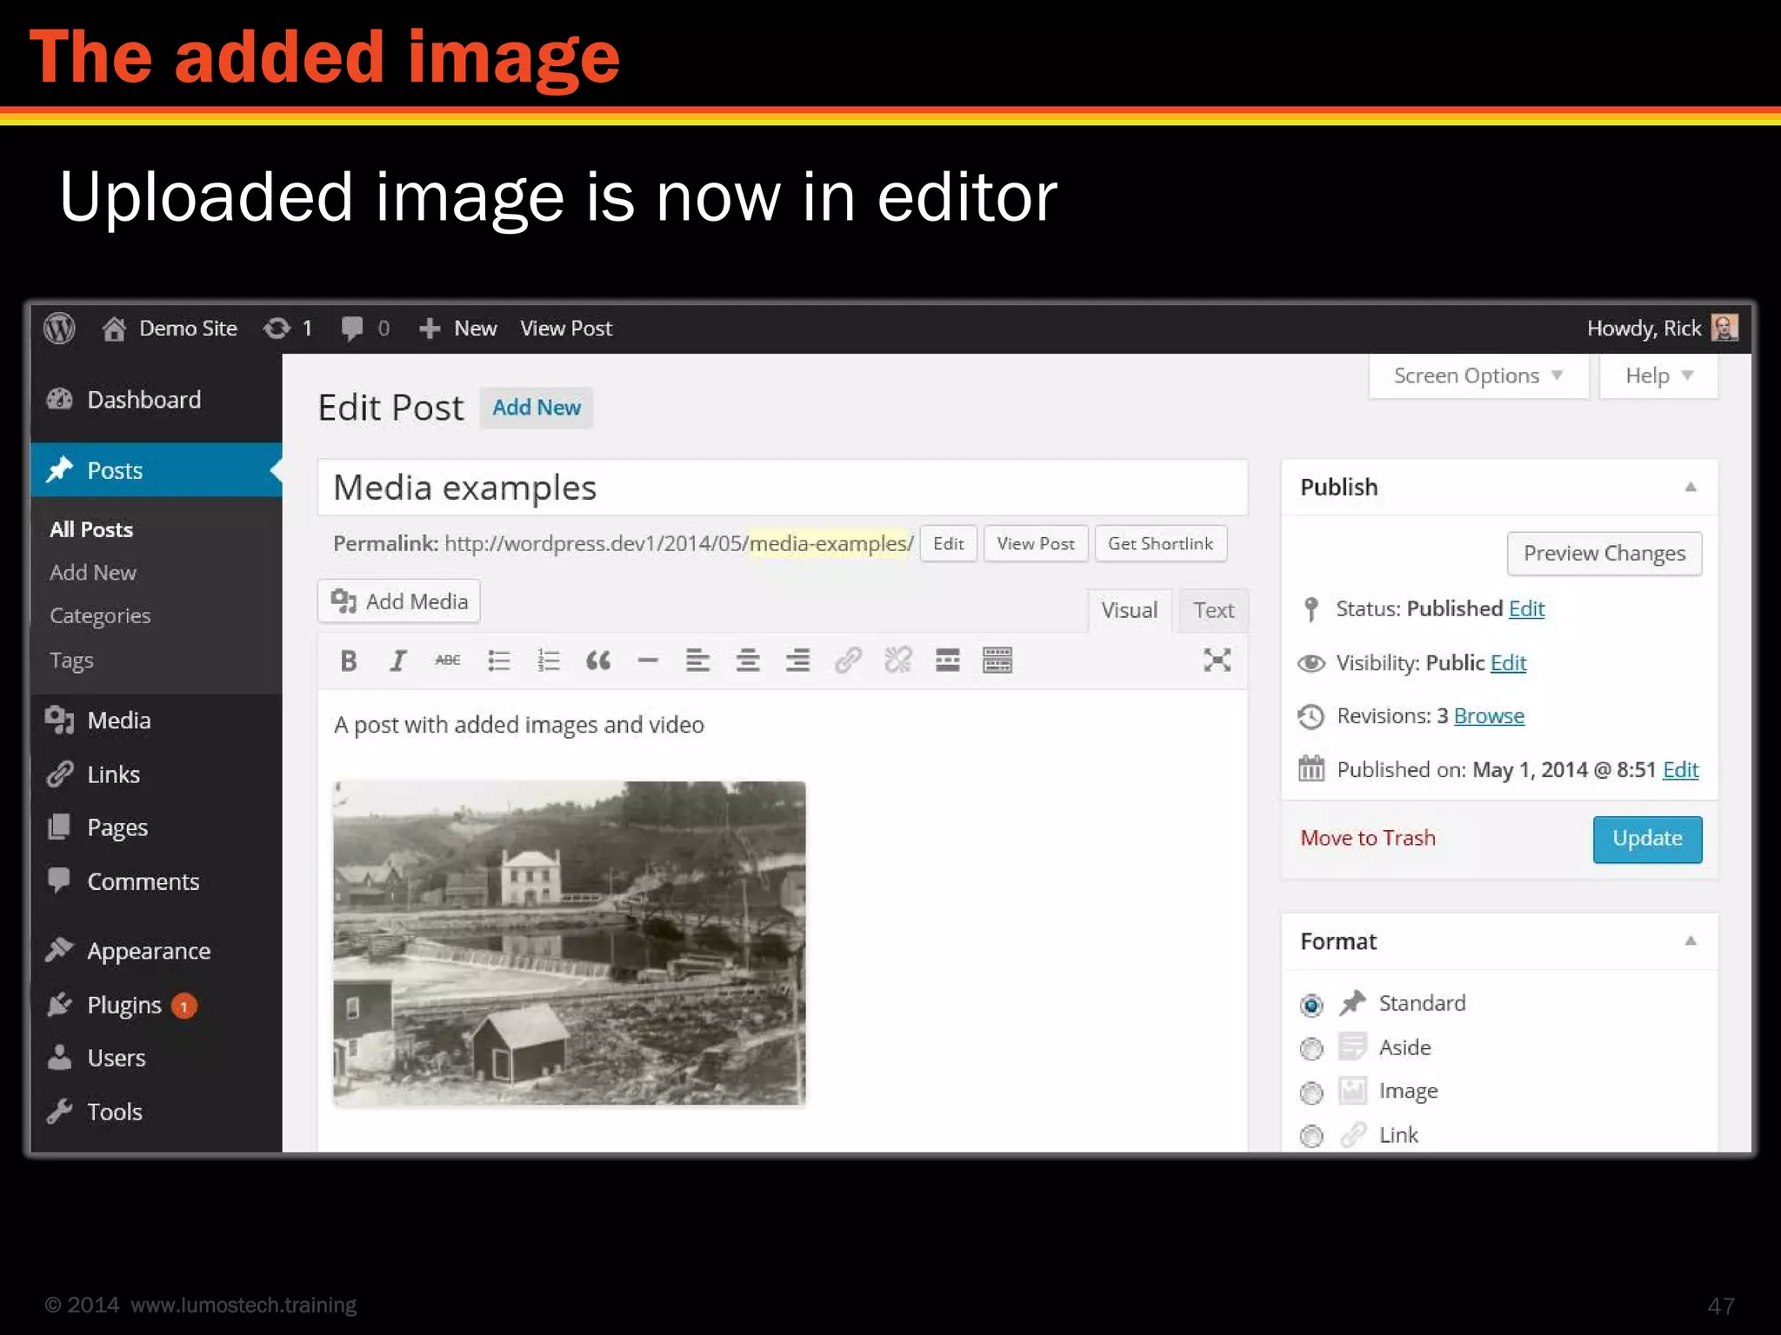Viewport: 1781px width, 1335px height.
Task: Click the Media examples title field
Action: pyautogui.click(x=783, y=488)
